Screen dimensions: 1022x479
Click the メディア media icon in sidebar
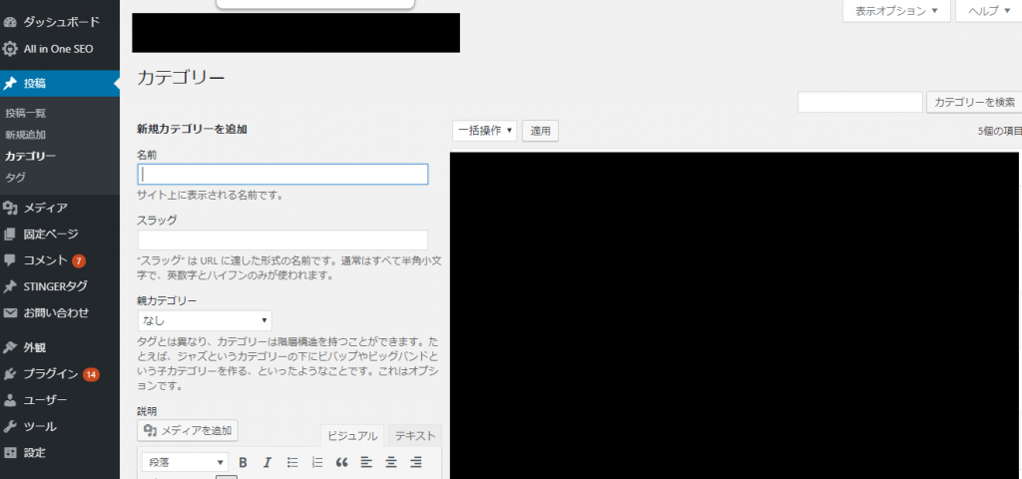click(10, 208)
